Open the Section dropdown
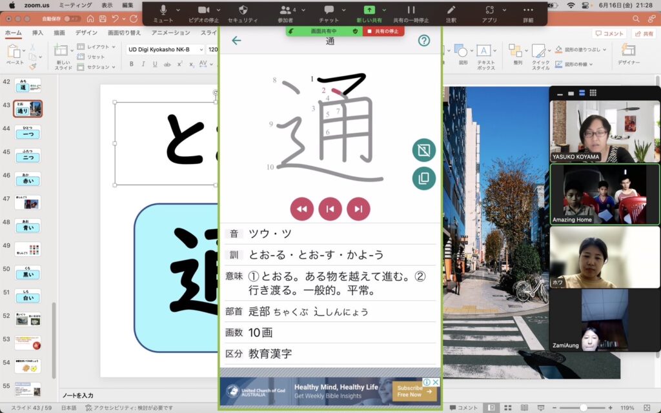The width and height of the screenshot is (661, 413). [x=97, y=67]
